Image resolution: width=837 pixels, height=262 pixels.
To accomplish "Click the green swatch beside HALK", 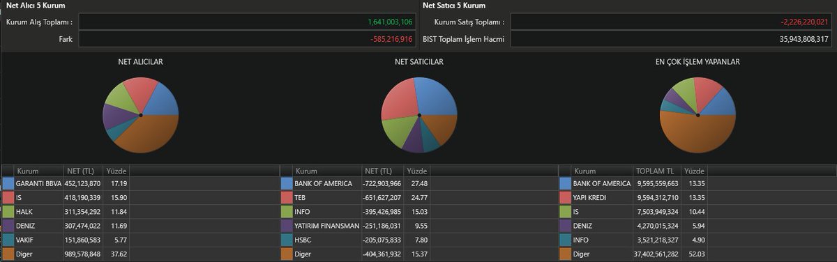I will (8, 212).
